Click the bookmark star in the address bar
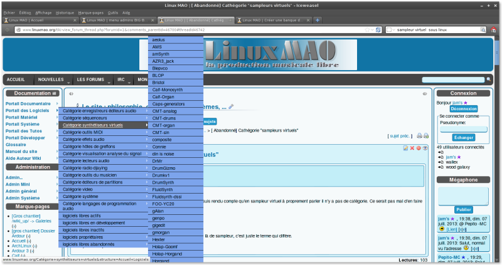Image resolution: width=502 pixels, height=265 pixels. coord(367,29)
